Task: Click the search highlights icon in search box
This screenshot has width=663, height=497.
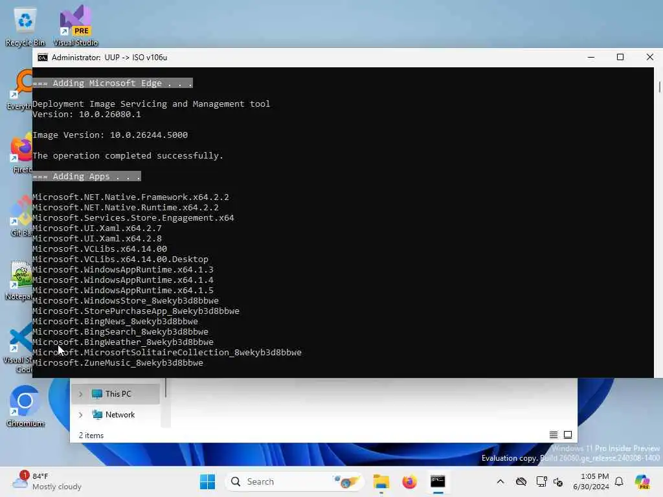Action: pyautogui.click(x=346, y=481)
